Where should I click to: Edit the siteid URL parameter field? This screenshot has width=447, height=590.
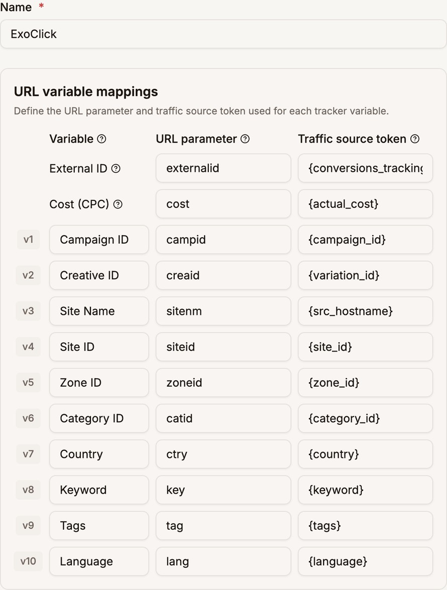pos(223,346)
